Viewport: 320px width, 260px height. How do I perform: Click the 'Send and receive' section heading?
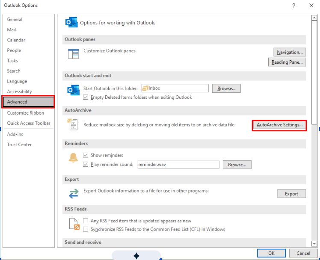click(x=83, y=242)
